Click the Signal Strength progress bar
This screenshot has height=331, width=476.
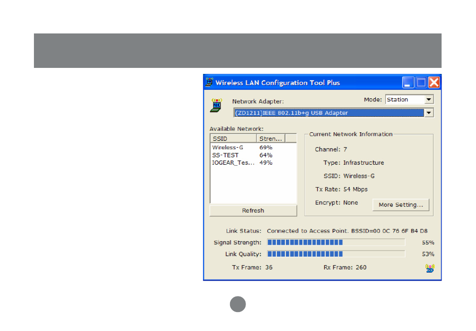[336, 242]
